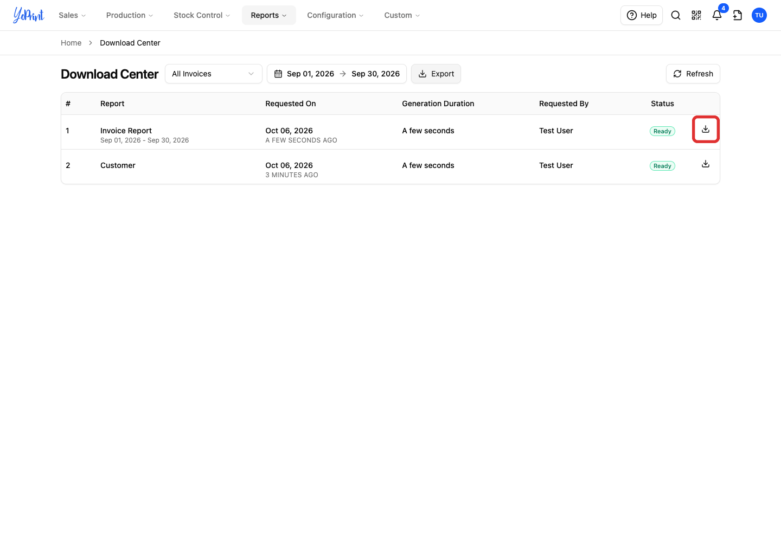The height and width of the screenshot is (542, 781).
Task: Expand the Custom menu
Action: pyautogui.click(x=402, y=15)
